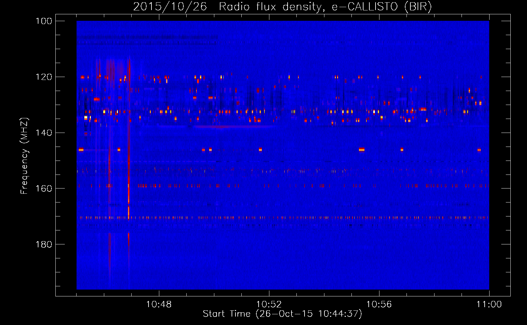Click the '10:52' time tick label
Viewport: 527px width, 325px height.
point(269,305)
